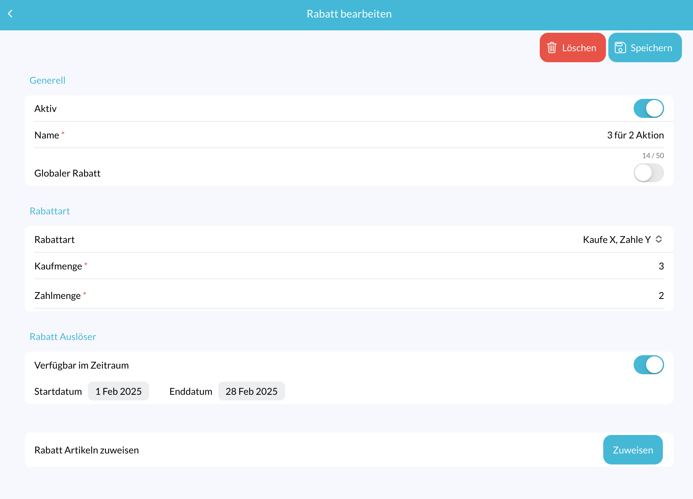The image size is (693, 499).
Task: Enable the Globaler Rabatt switch
Action: pyautogui.click(x=648, y=173)
